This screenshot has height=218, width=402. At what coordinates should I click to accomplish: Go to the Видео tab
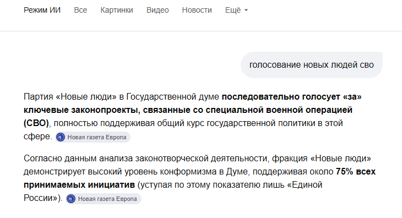click(x=157, y=10)
